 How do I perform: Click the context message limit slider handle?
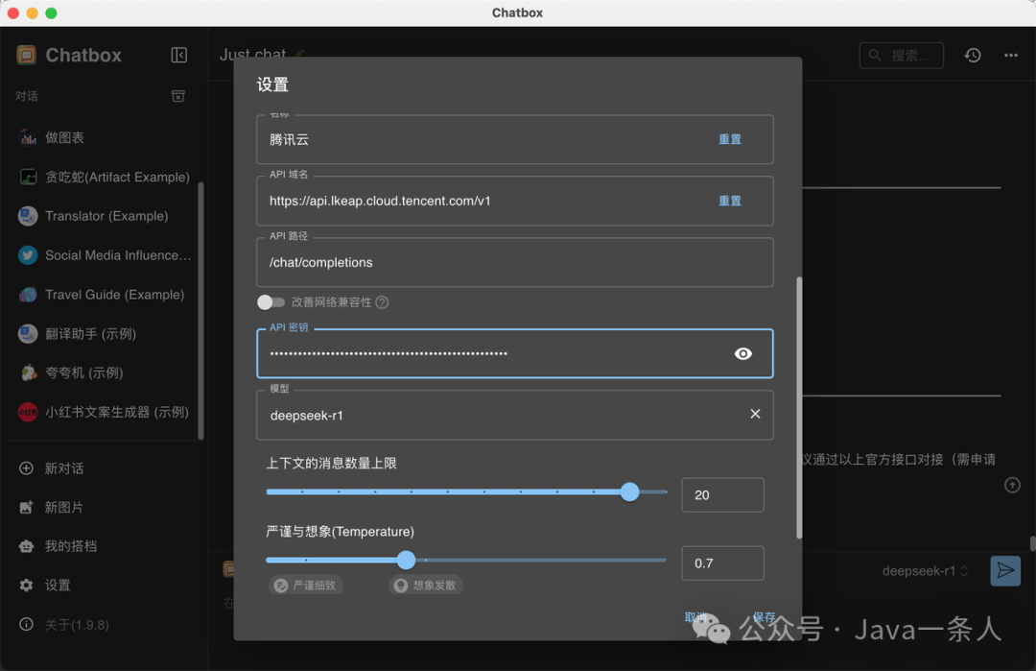(629, 491)
